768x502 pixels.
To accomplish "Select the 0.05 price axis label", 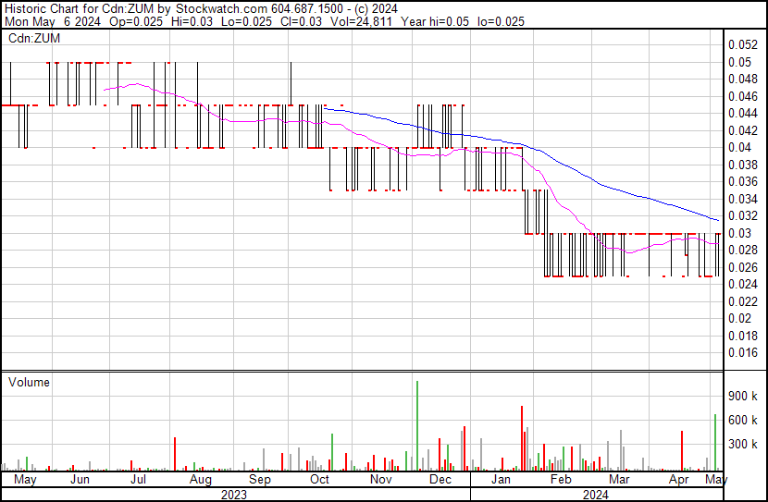I will click(x=739, y=62).
